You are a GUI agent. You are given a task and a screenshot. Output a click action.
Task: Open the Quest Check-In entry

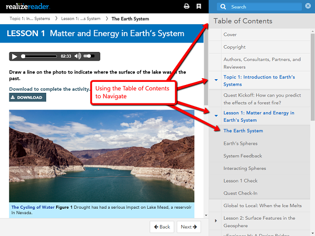(240, 194)
